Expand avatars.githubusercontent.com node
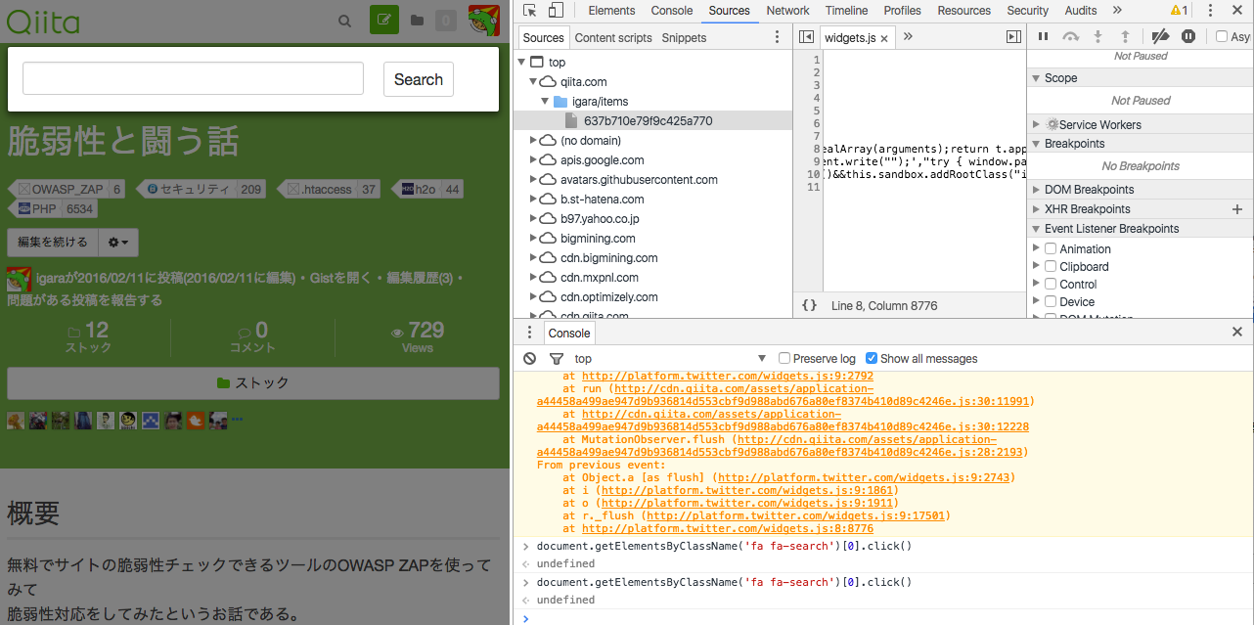The width and height of the screenshot is (1254, 625). [533, 179]
